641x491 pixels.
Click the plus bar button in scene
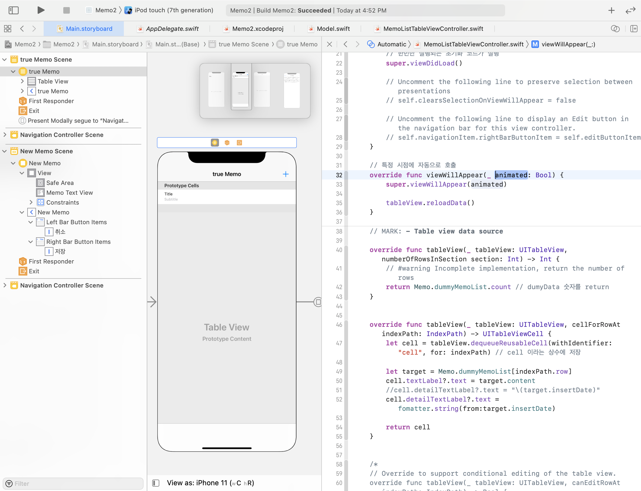286,174
